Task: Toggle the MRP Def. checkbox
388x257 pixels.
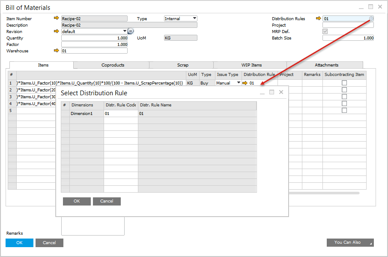Action: (x=325, y=31)
